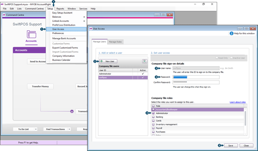Choose Export Customised Forms menu entry

point(66,48)
